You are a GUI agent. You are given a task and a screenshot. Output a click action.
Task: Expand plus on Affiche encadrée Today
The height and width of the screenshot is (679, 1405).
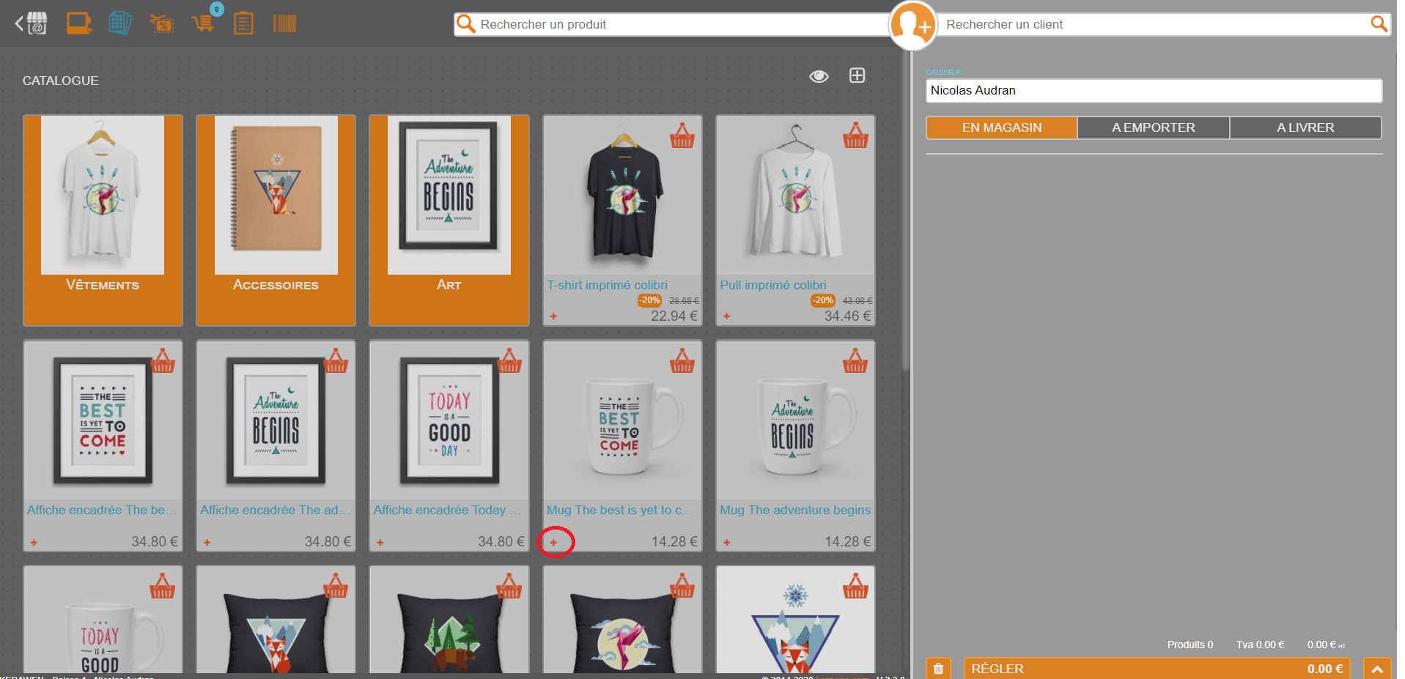click(380, 543)
